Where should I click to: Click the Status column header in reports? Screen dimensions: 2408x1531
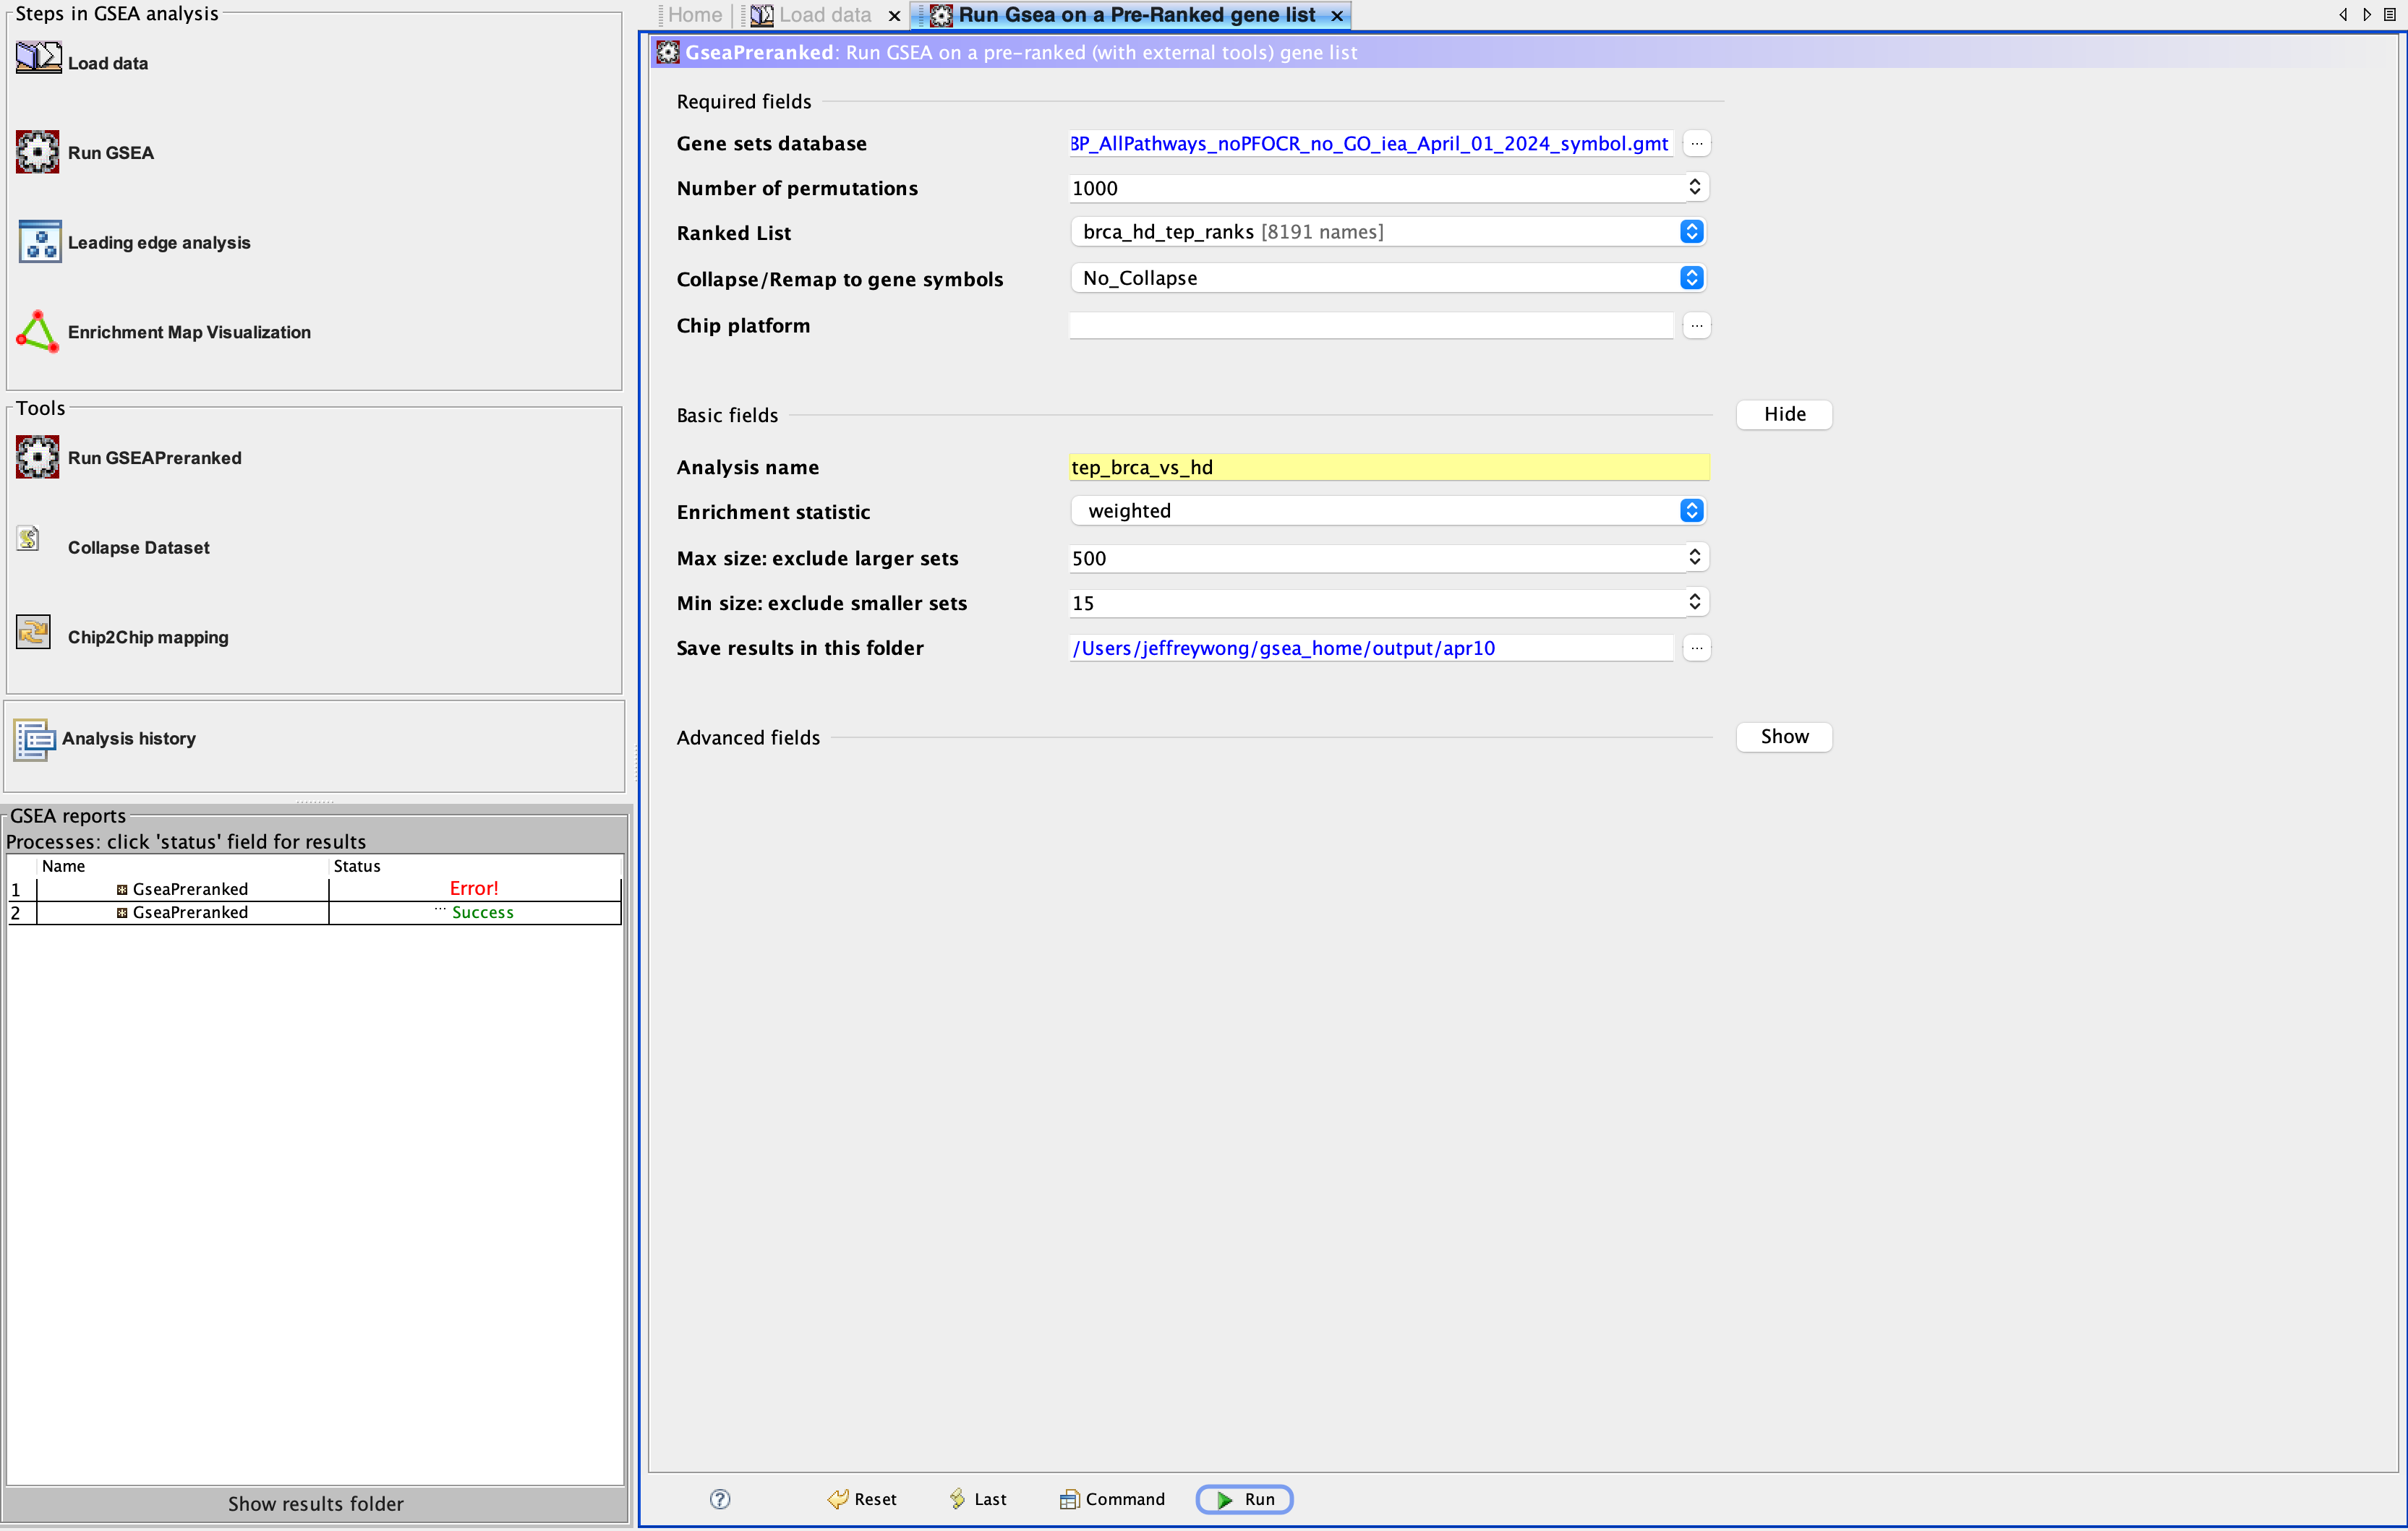(476, 867)
